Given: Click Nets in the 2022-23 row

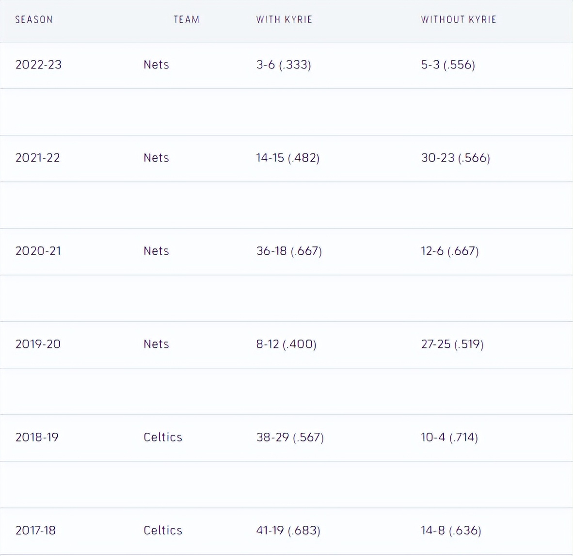Looking at the screenshot, I should tap(156, 65).
